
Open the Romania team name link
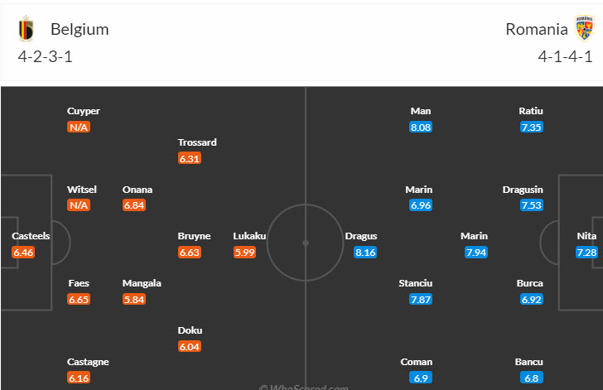click(x=537, y=29)
